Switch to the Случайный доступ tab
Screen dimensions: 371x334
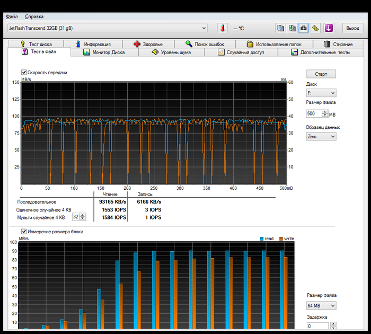pyautogui.click(x=241, y=52)
